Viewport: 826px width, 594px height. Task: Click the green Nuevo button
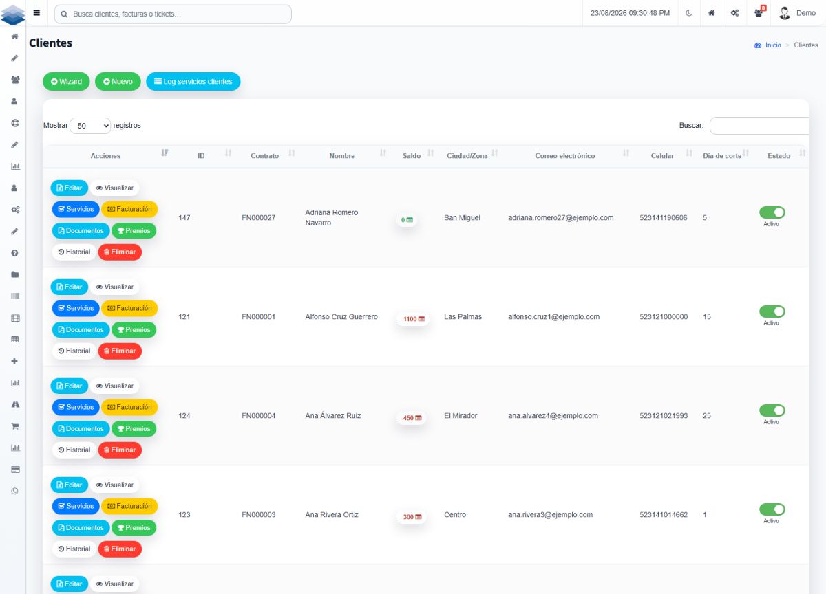pos(118,81)
